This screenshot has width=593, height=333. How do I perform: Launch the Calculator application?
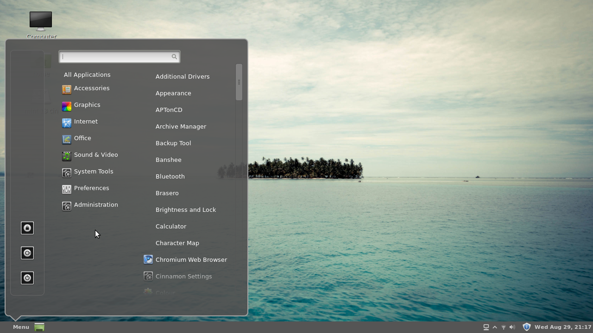pyautogui.click(x=171, y=227)
